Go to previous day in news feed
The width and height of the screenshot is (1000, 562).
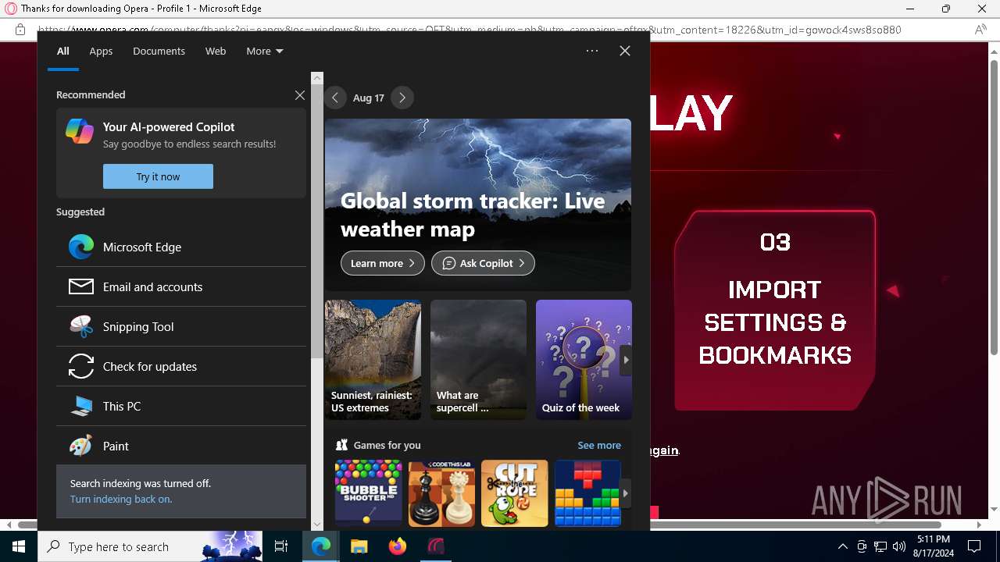pos(335,98)
